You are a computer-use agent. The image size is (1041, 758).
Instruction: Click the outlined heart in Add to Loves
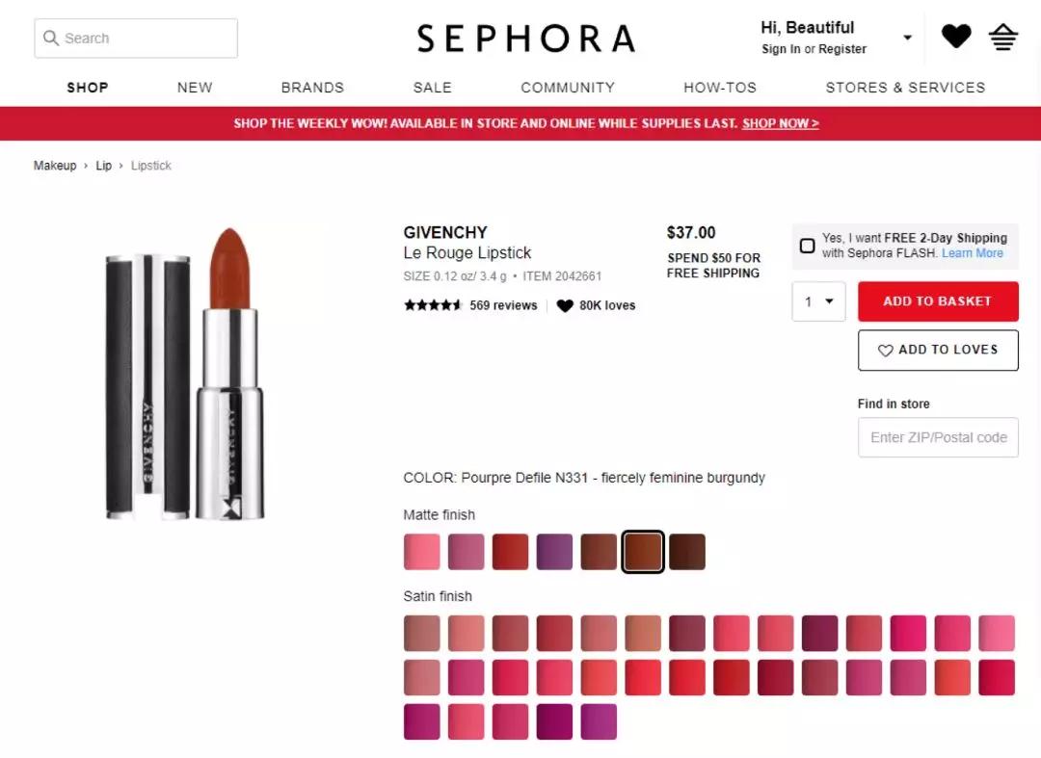[885, 351]
